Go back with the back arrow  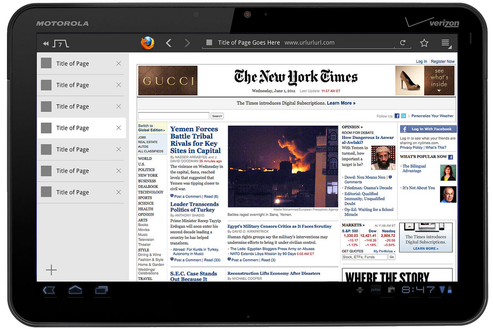(x=169, y=43)
